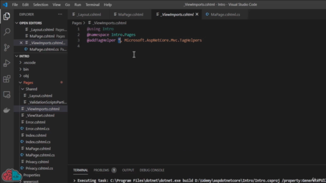
Task: Open Source Control view
Action: (7, 47)
